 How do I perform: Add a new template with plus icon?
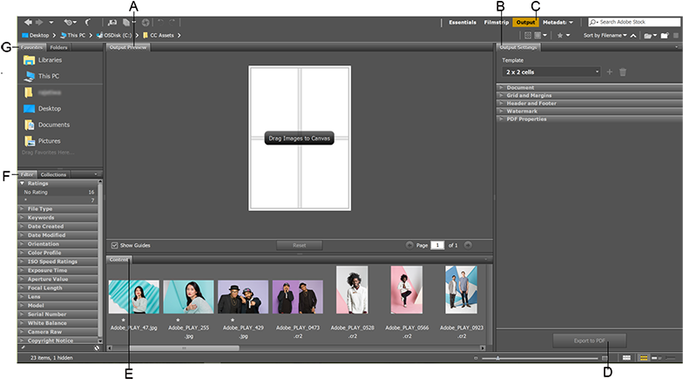coord(610,72)
